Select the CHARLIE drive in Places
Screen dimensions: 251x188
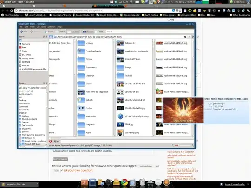click(25, 62)
